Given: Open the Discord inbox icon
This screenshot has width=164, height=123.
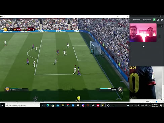Looking at the screenshot, I should 158,20.
